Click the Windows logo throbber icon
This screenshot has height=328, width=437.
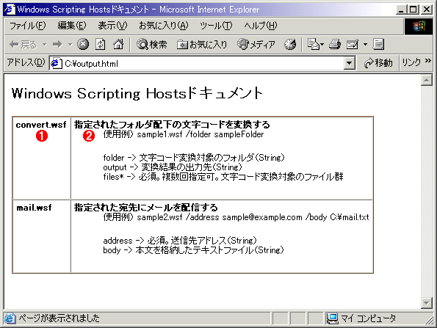point(419,26)
